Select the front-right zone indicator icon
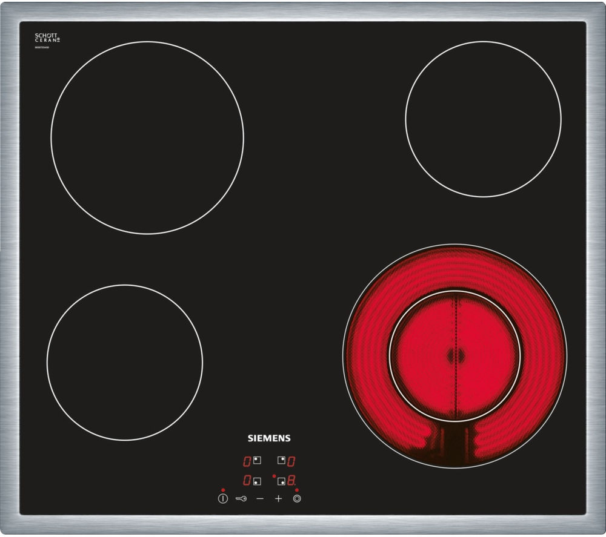This screenshot has width=606, height=537. 281,481
